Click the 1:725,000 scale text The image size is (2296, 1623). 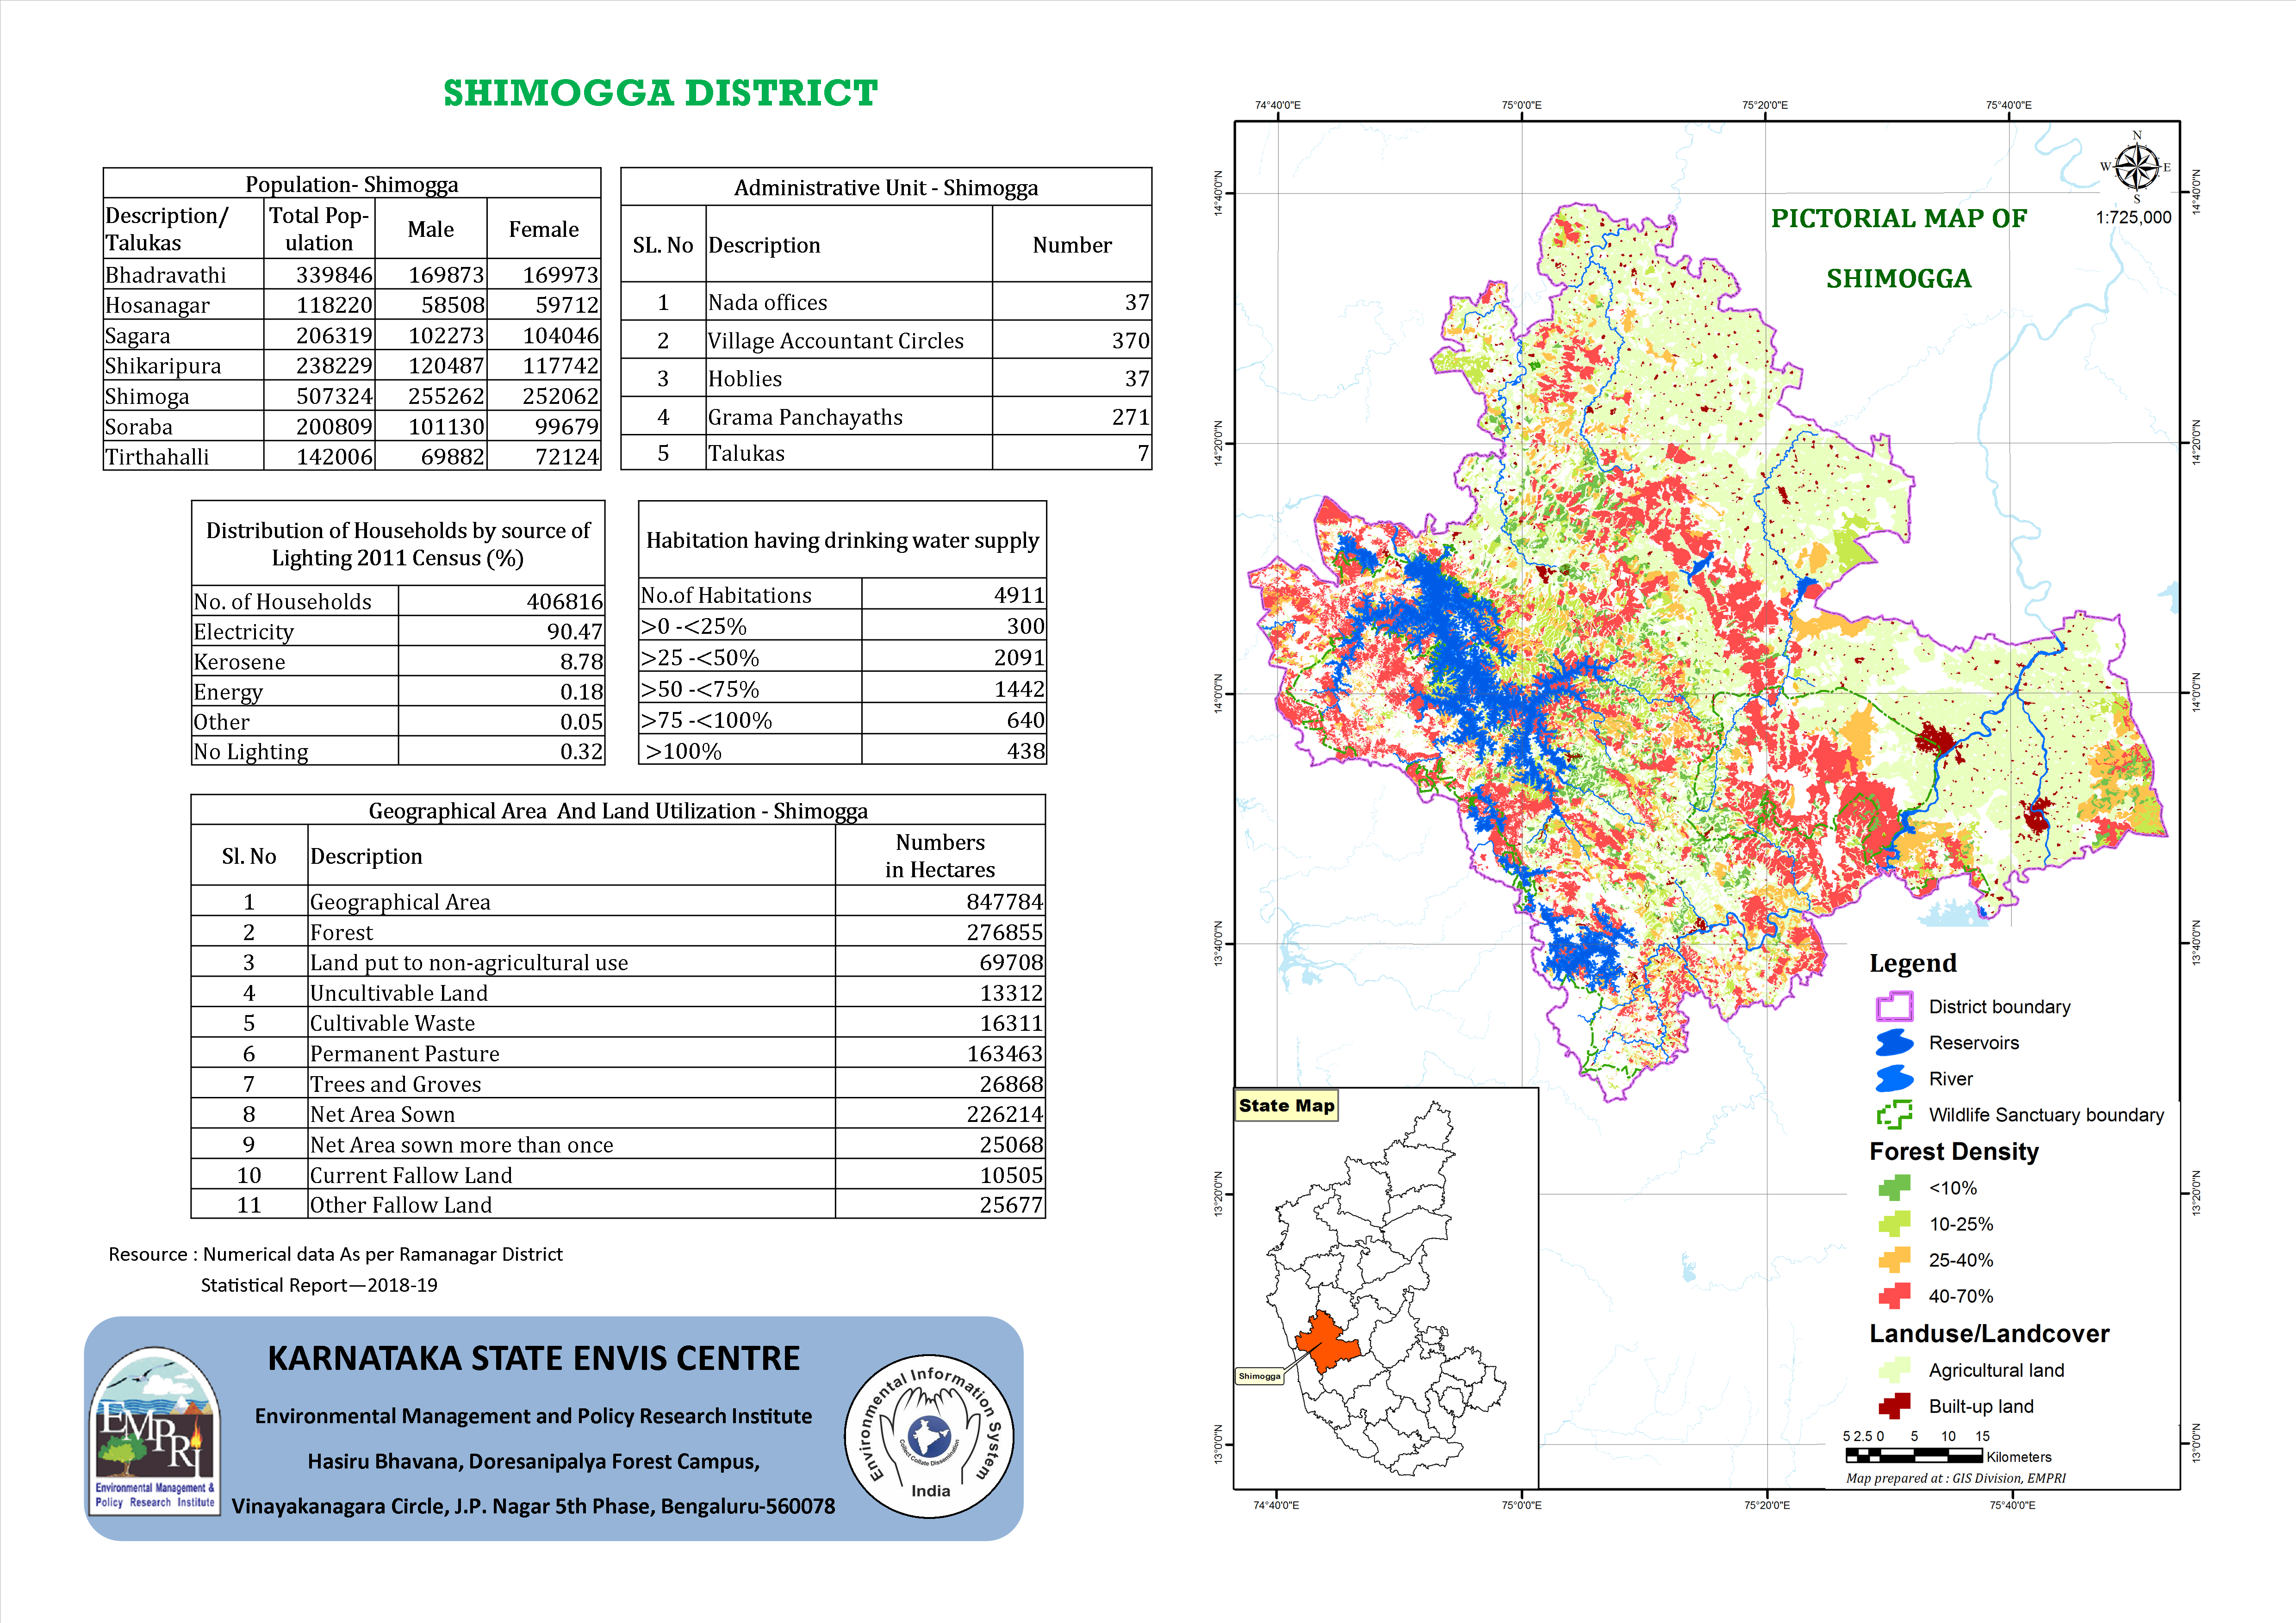(x=2133, y=217)
